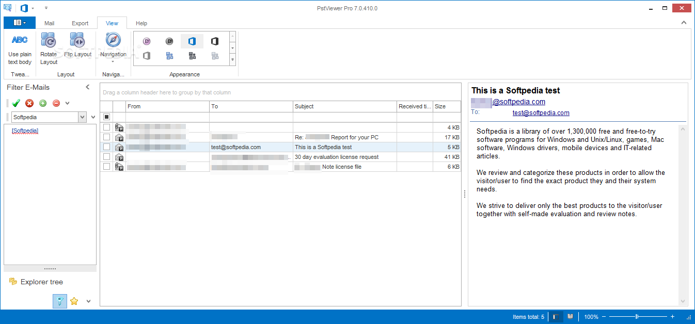Open the blue application menu button

click(x=20, y=23)
